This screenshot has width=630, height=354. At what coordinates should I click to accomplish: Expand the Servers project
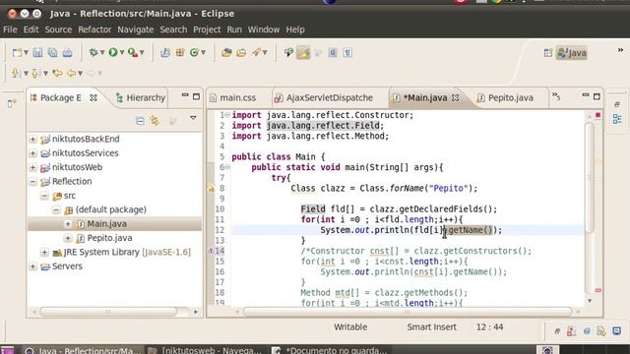(32, 266)
